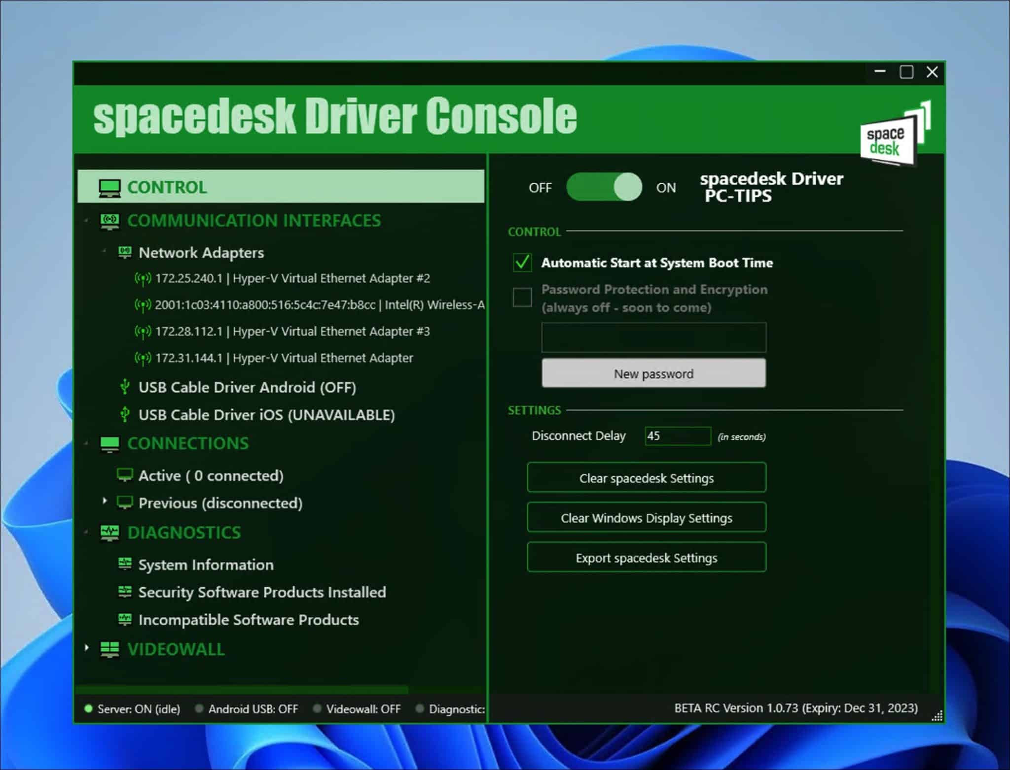This screenshot has width=1010, height=770.
Task: Uncheck Automatic Start at System Boot Time
Action: (522, 263)
